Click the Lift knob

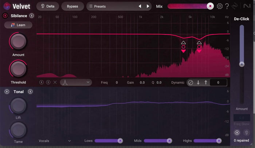tap(18, 105)
